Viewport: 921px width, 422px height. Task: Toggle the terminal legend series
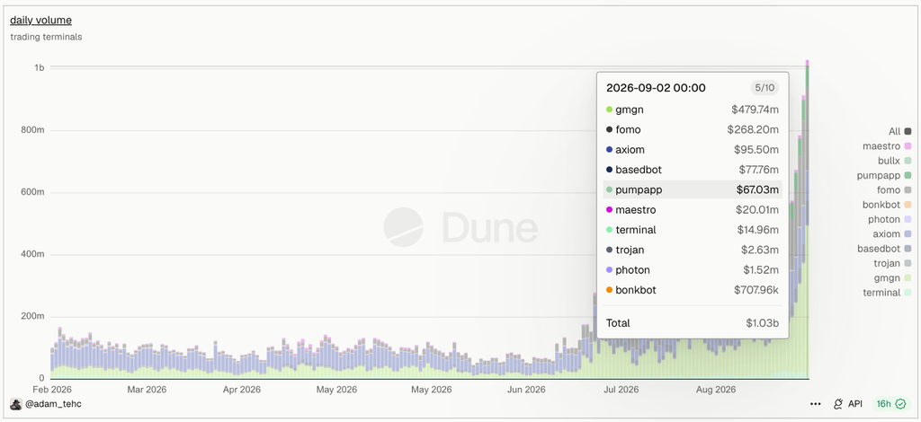[x=887, y=293]
